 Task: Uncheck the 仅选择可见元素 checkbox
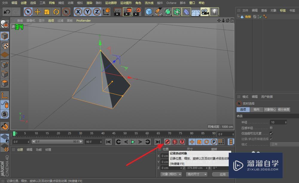tap(271, 133)
